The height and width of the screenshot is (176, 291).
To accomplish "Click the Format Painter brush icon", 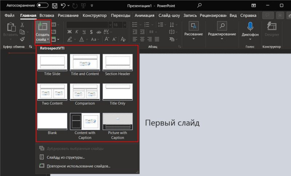I will [22, 39].
